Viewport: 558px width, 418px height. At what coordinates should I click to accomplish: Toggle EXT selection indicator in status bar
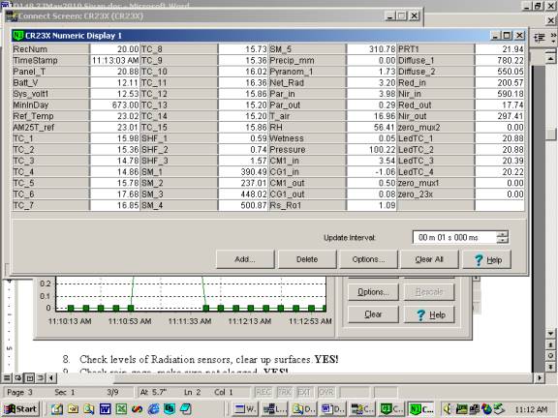304,392
